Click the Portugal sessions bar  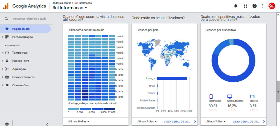(x=172, y=78)
